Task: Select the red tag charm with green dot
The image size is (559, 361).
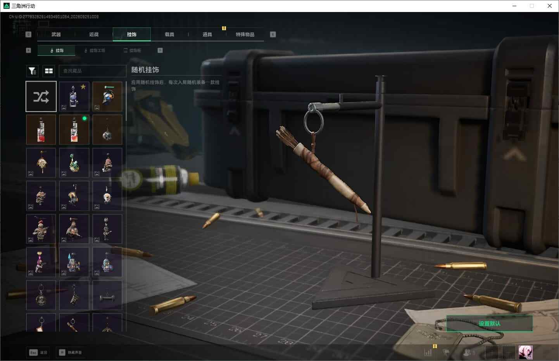Action: click(x=74, y=130)
